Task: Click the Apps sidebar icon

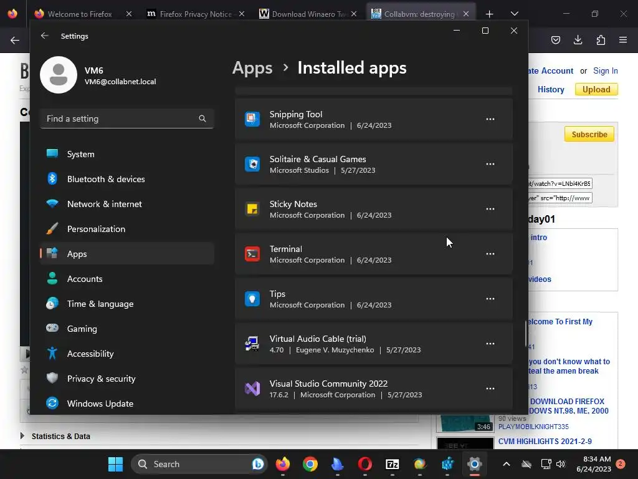Action: click(52, 253)
